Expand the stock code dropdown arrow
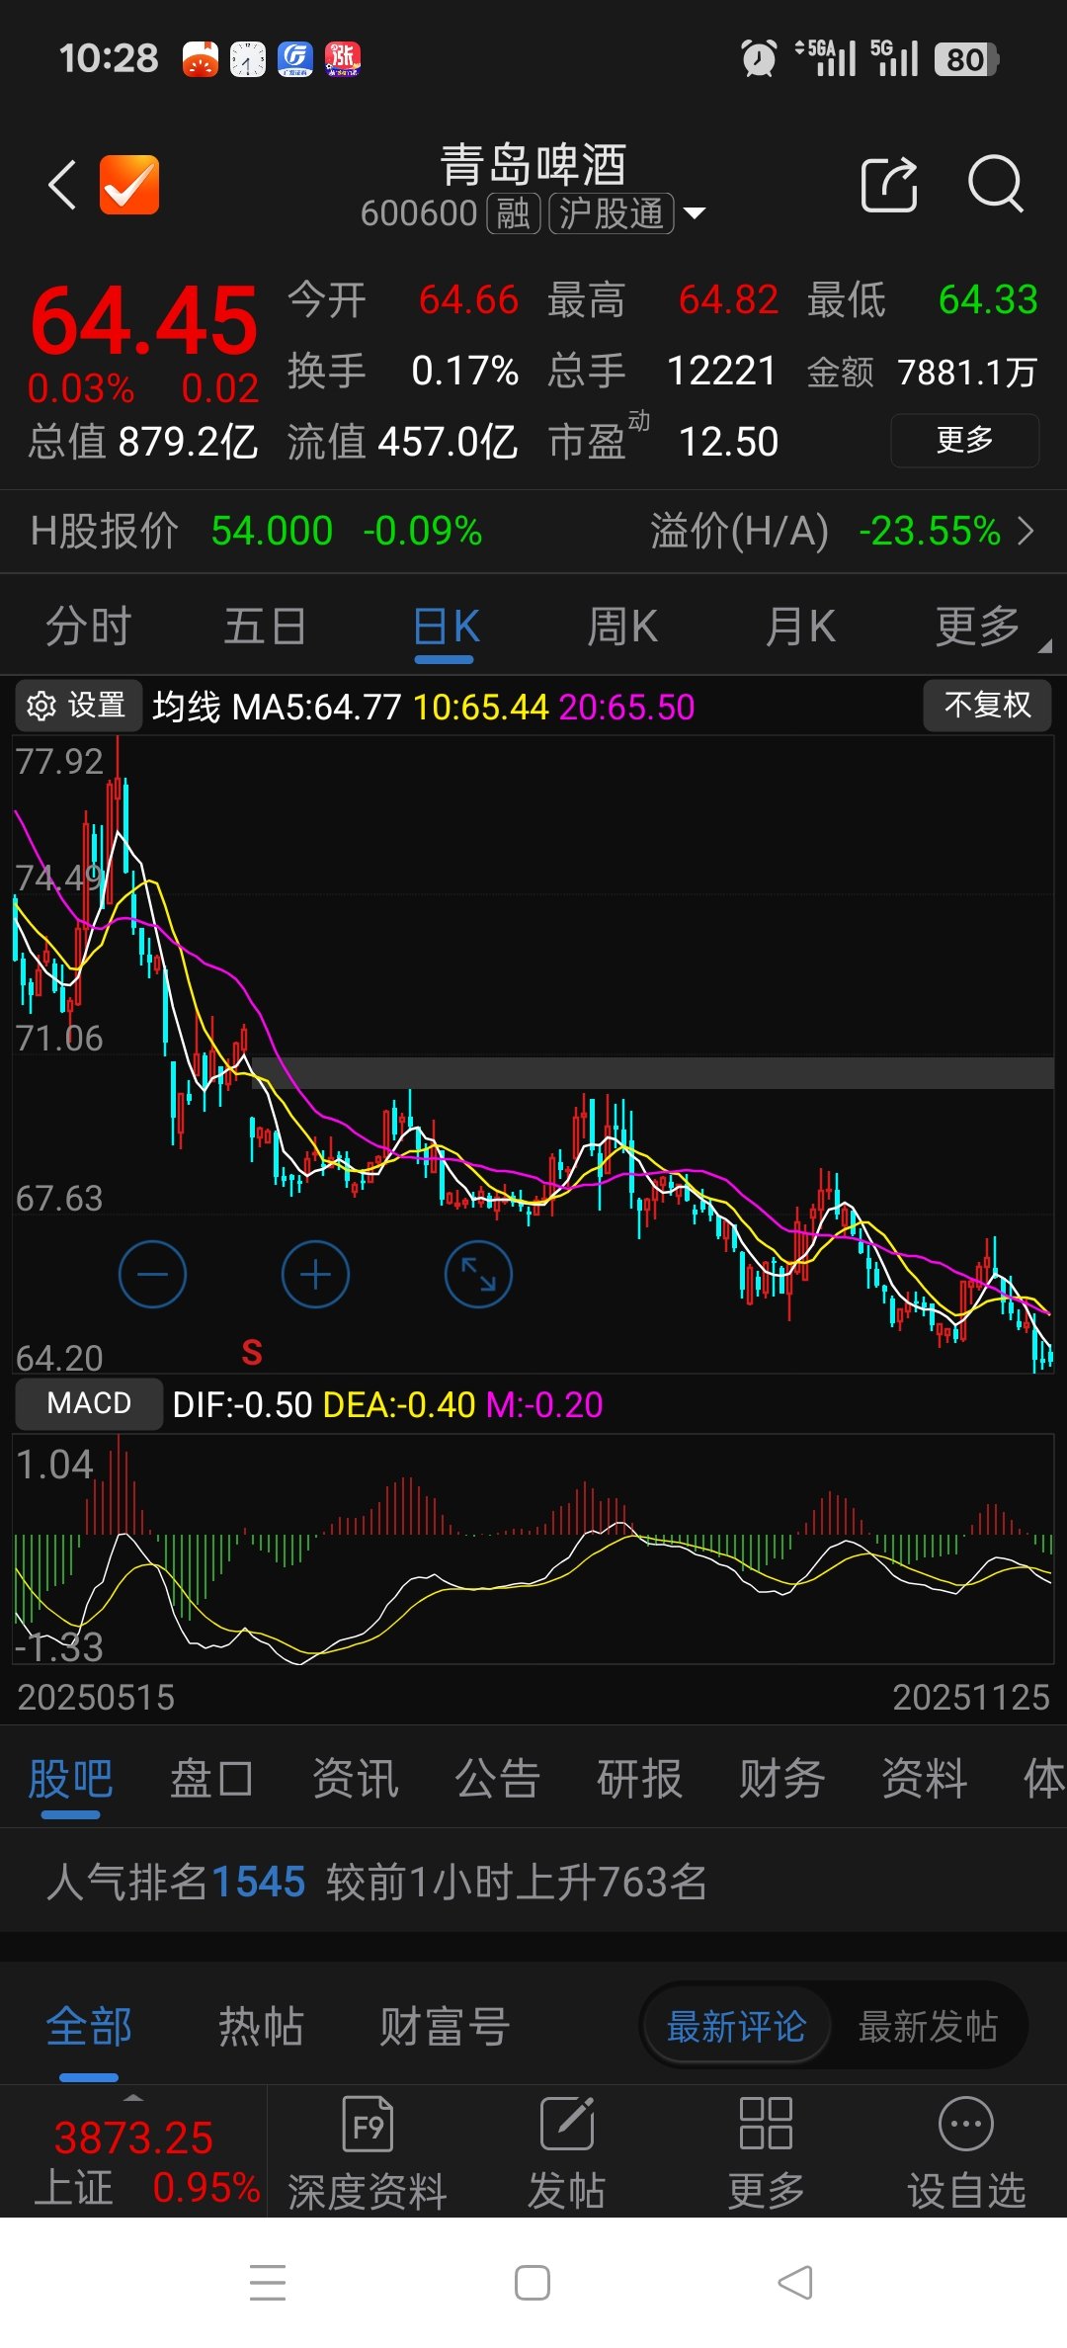The width and height of the screenshot is (1067, 2348). tap(695, 213)
